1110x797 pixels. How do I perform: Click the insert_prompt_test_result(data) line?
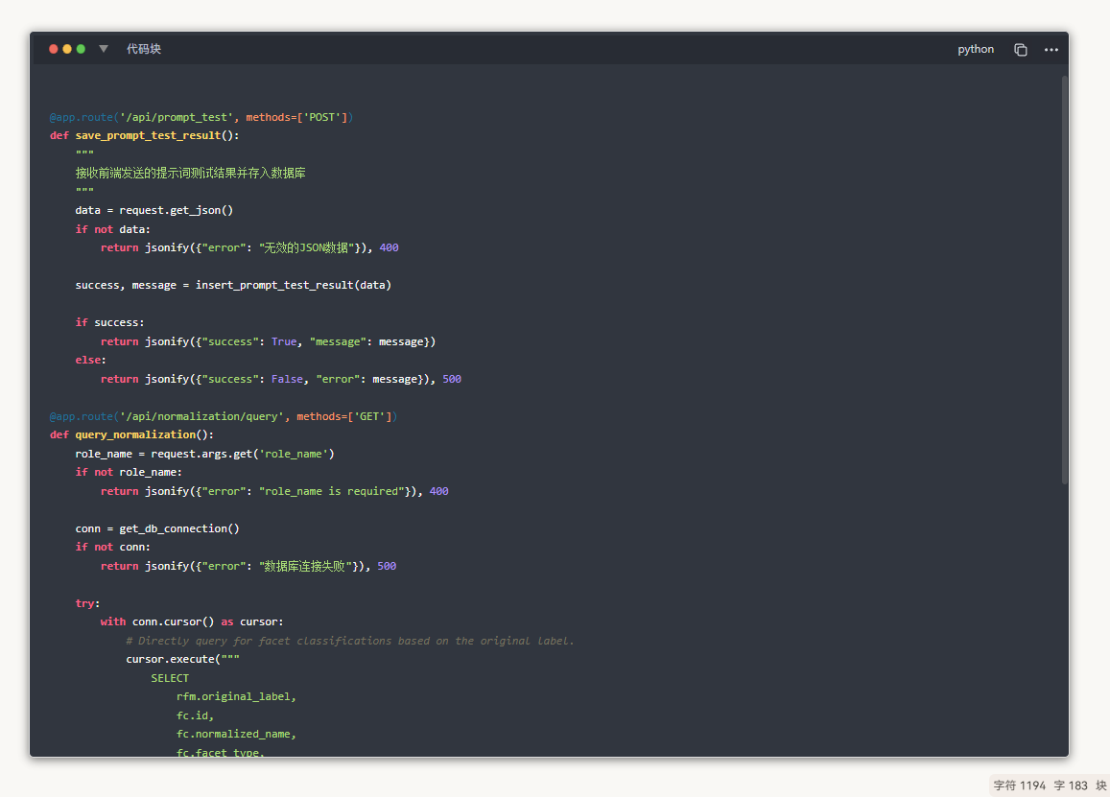pyautogui.click(x=233, y=285)
